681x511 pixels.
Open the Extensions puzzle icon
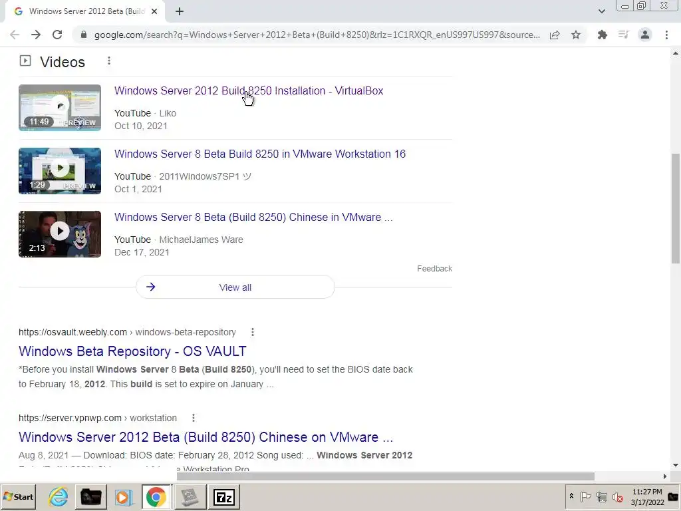point(603,35)
